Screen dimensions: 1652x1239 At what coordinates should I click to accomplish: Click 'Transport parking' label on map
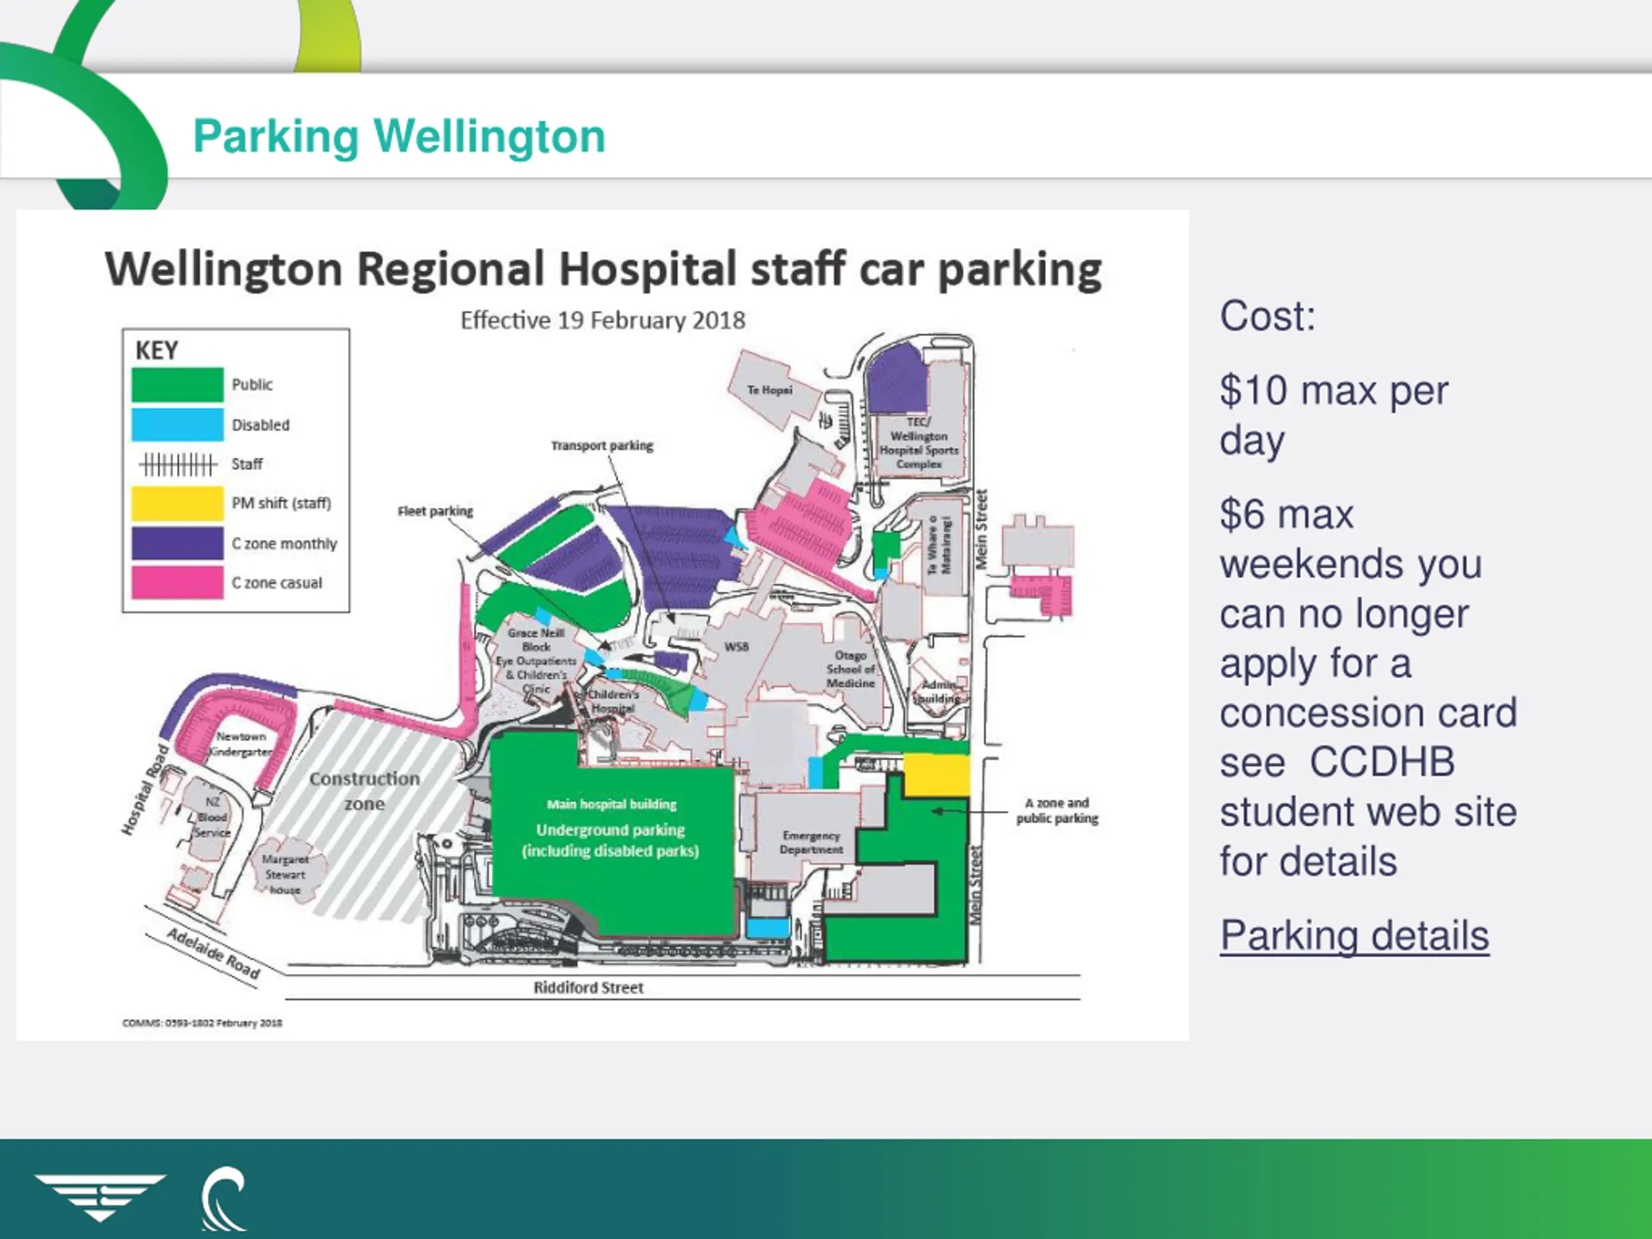click(x=602, y=445)
